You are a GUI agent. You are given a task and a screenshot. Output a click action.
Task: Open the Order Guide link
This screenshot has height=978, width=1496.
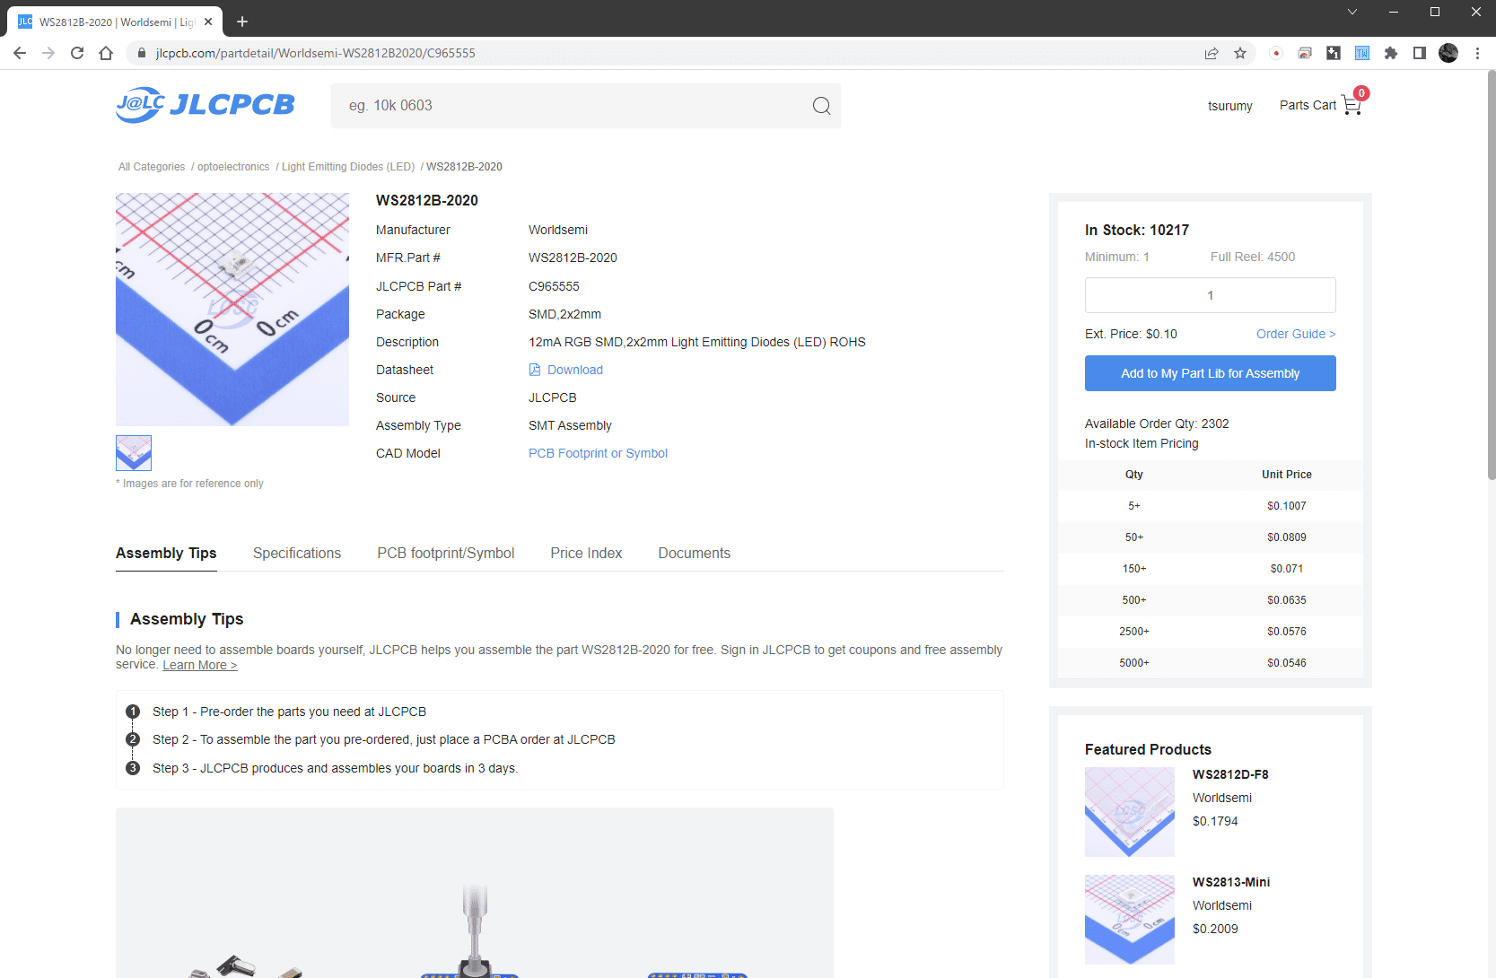1296,334
